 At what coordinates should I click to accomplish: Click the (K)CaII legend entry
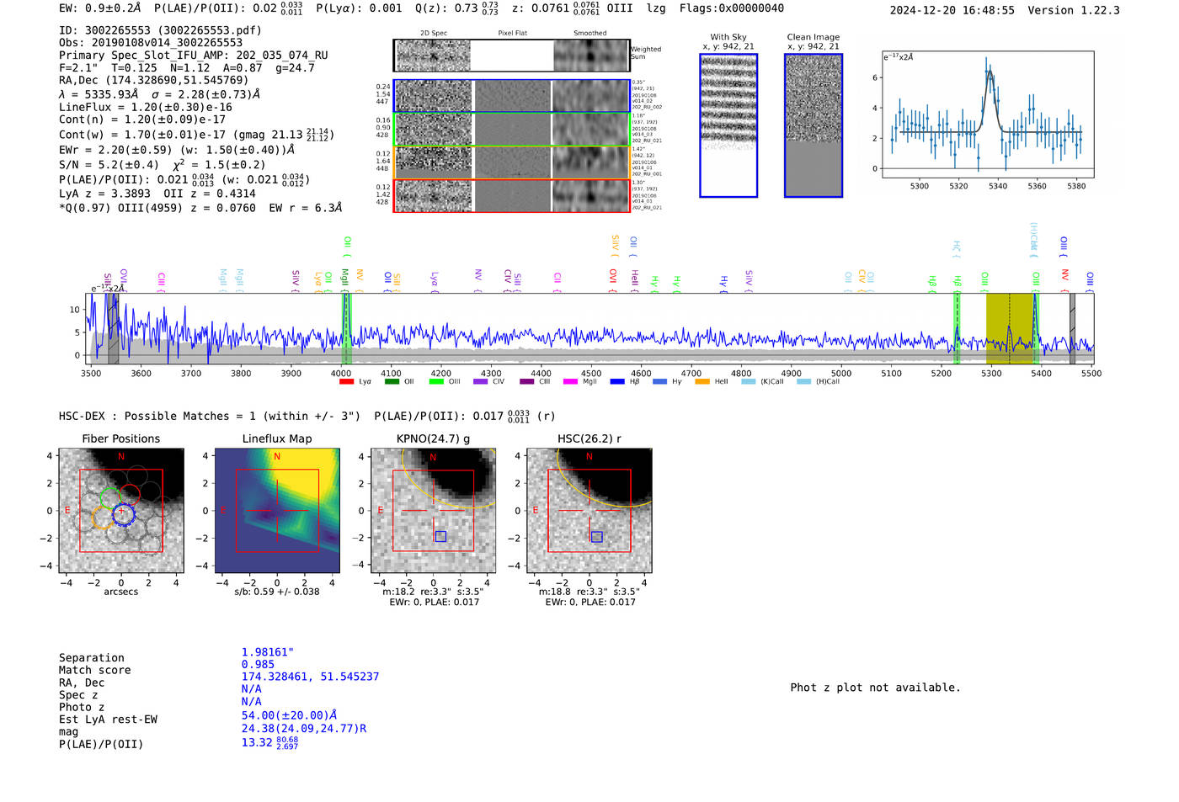click(762, 382)
